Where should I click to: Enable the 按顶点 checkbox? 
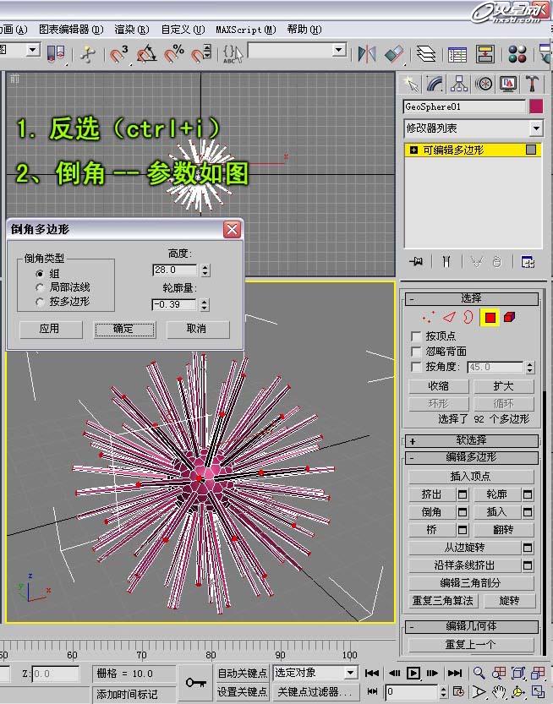pos(415,336)
